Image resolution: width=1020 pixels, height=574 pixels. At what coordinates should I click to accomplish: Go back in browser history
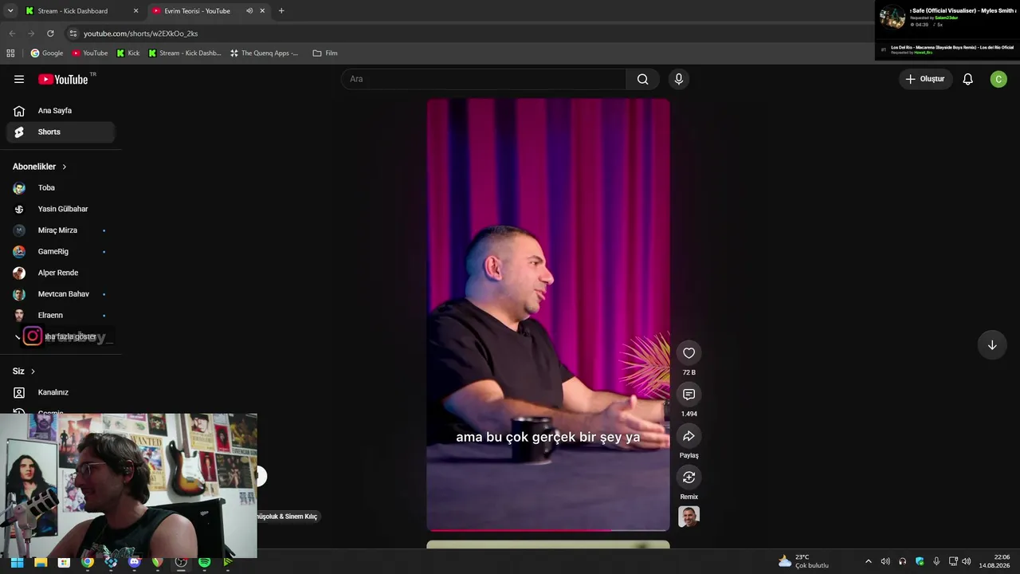12,33
